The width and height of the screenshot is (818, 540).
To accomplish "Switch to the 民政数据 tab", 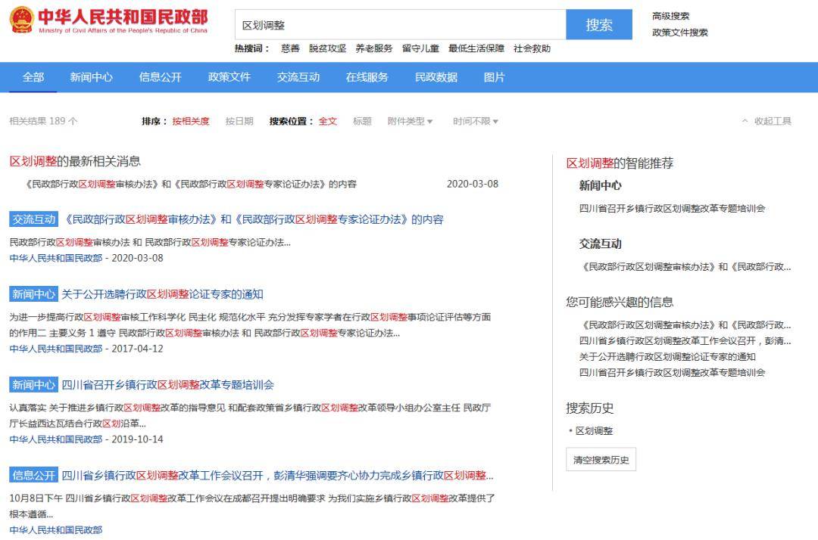I will click(x=436, y=77).
